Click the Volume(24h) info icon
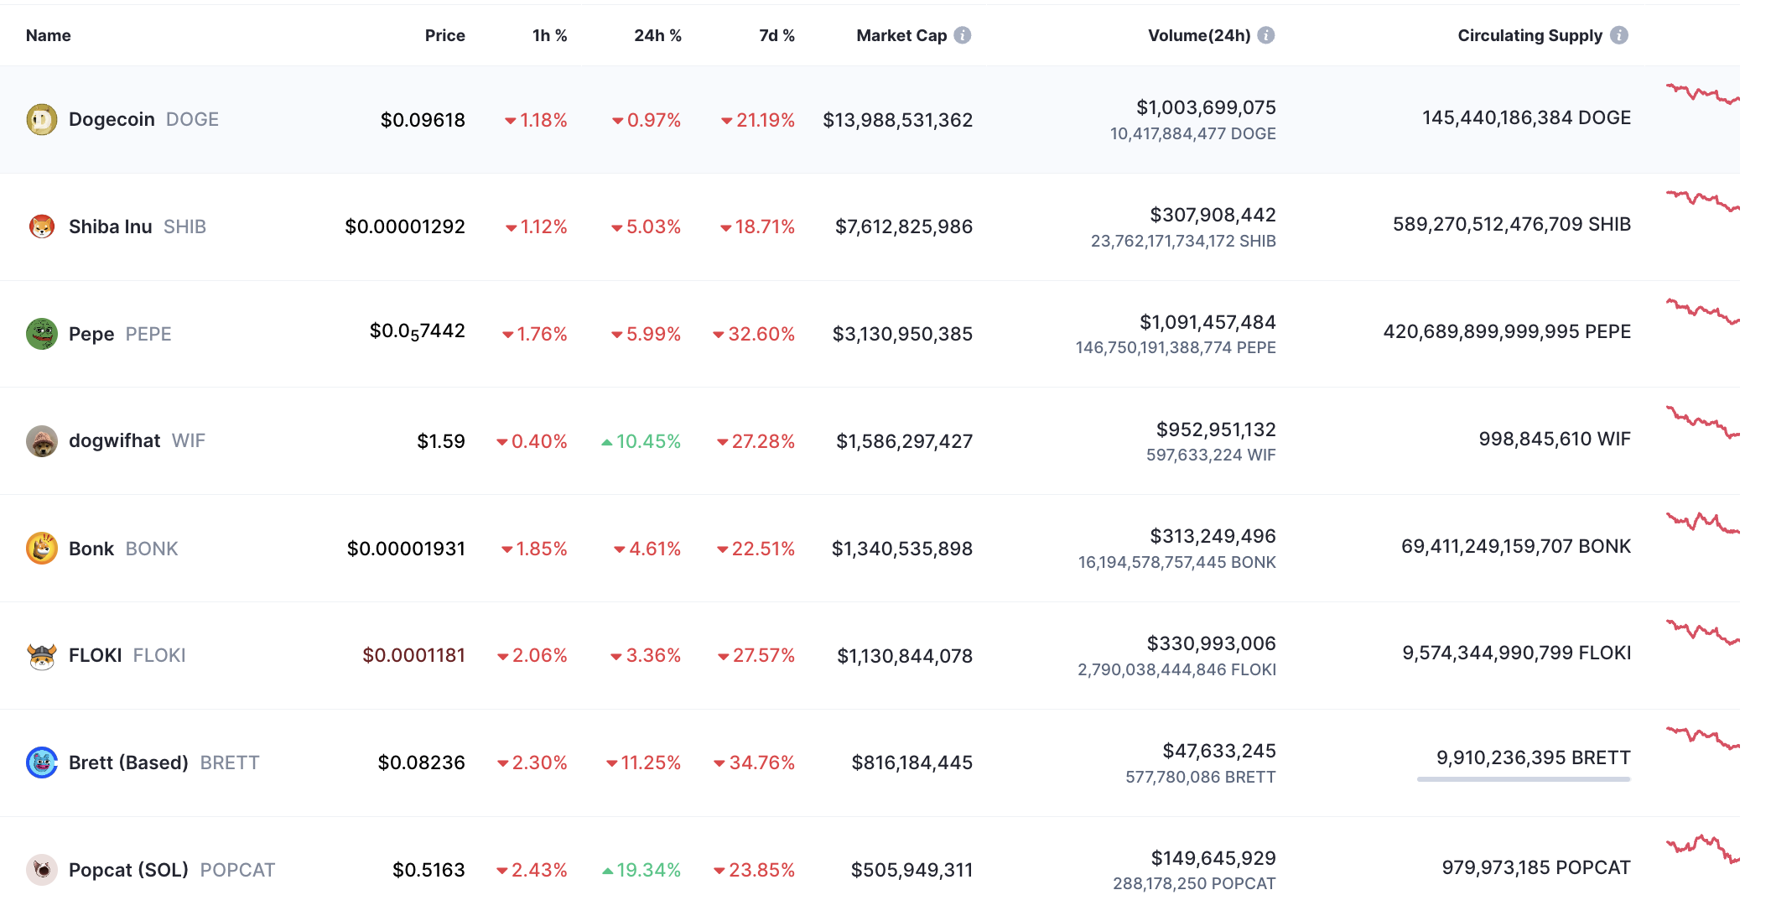 point(1266,35)
